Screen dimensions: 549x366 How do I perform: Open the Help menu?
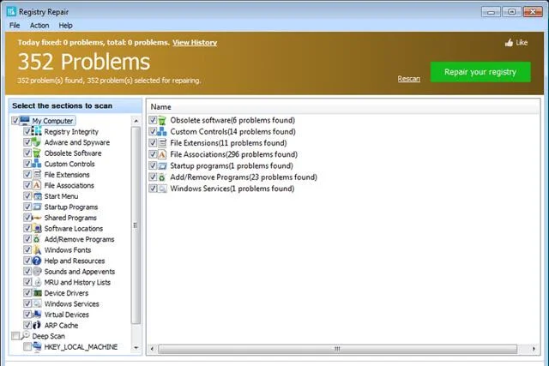65,26
